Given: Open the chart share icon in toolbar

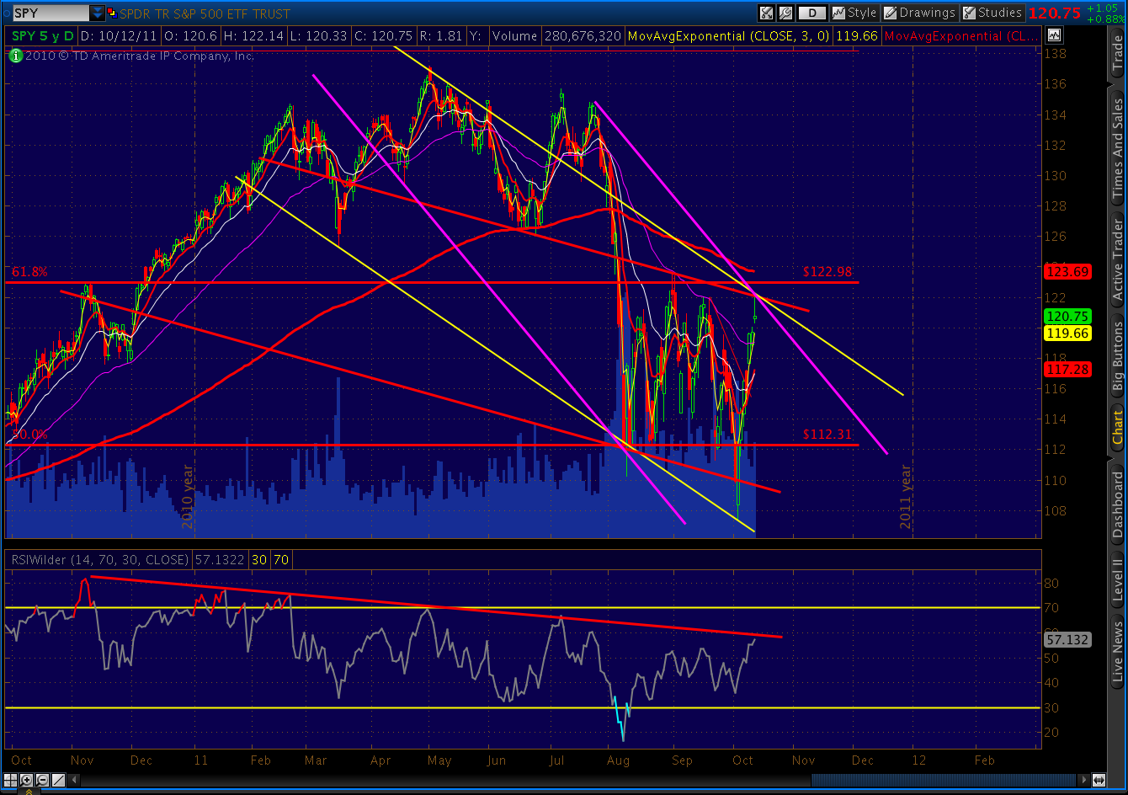Looking at the screenshot, I should pyautogui.click(x=766, y=13).
